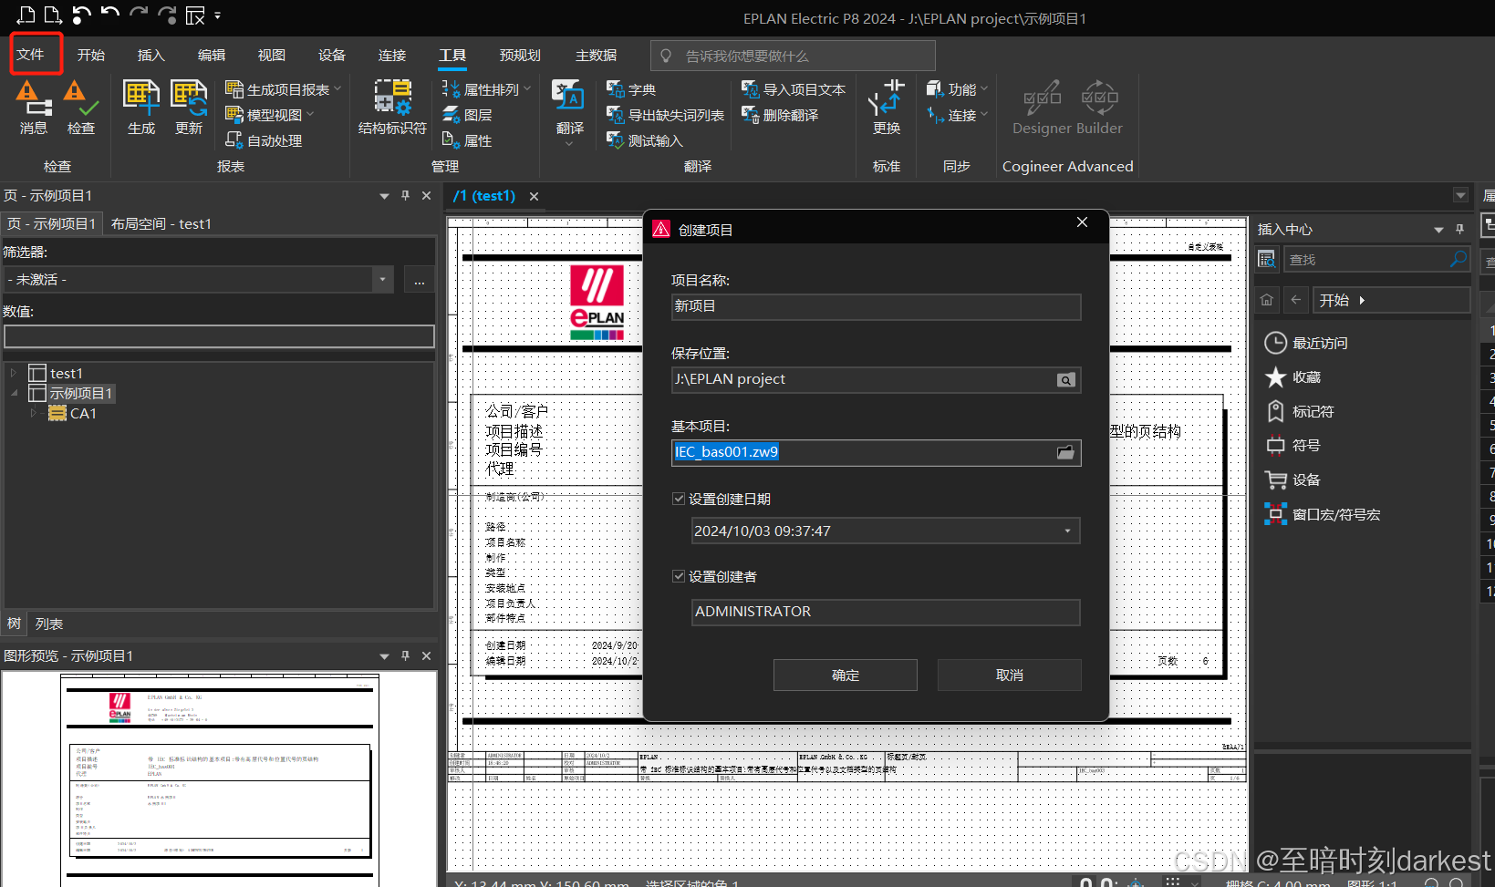This screenshot has width=1495, height=887.
Task: Click Properties (属性) in the management group
Action: pos(467,140)
